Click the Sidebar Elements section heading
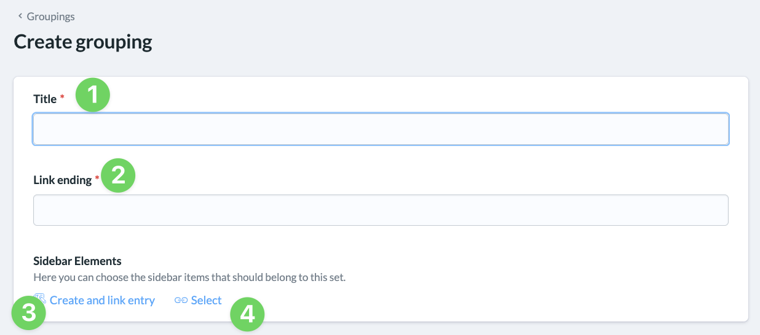760x335 pixels. point(77,261)
